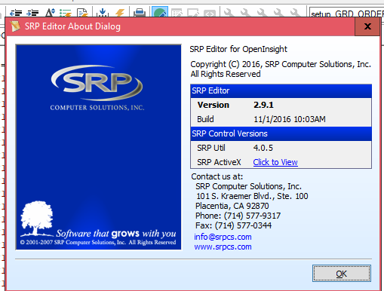Image resolution: width=384 pixels, height=291 pixels.
Task: Click the SRP ActiveX row label
Action: pos(219,162)
